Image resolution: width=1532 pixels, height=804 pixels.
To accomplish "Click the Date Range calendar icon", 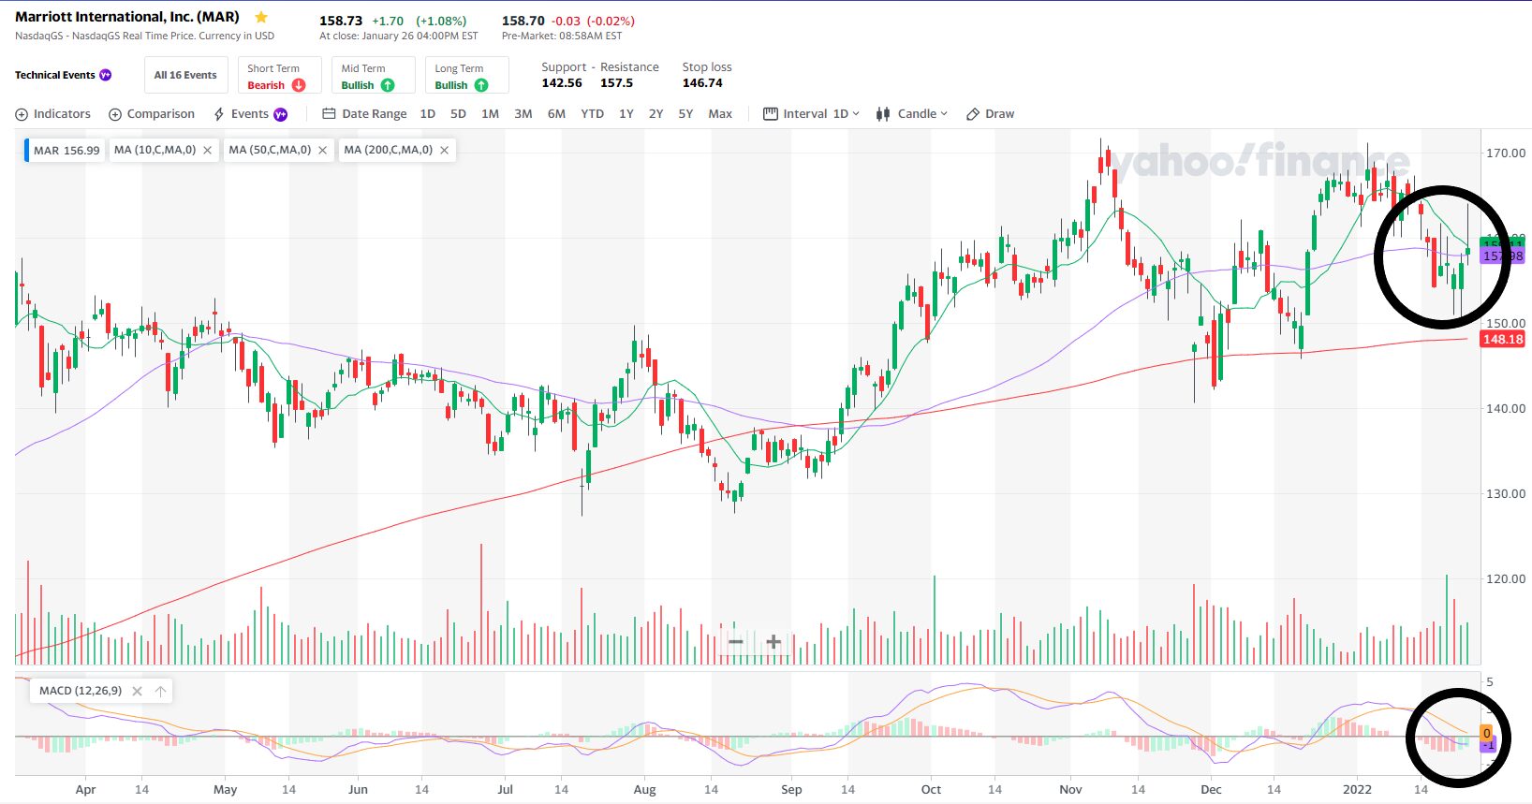I will (329, 114).
